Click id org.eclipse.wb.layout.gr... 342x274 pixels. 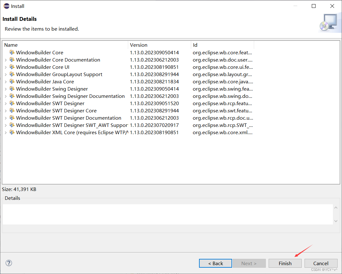(x=222, y=74)
